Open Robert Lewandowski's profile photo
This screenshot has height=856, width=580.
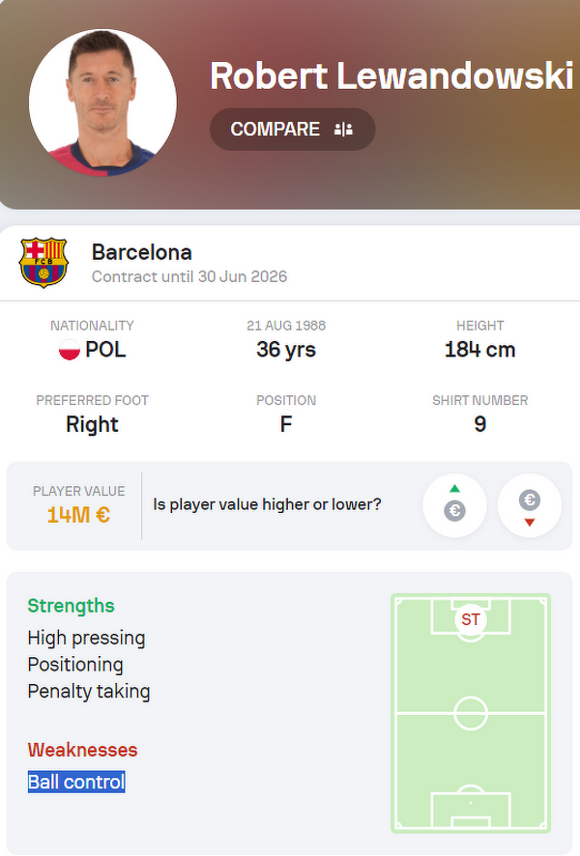[102, 102]
